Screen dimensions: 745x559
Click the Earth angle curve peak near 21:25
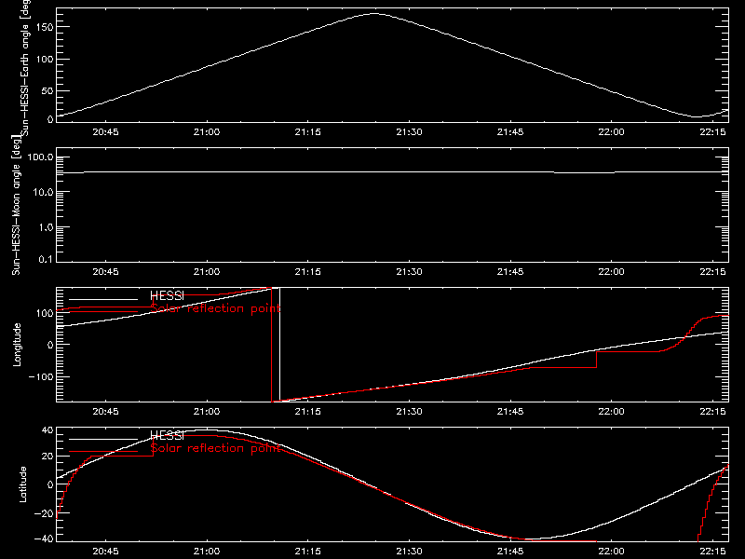(374, 14)
